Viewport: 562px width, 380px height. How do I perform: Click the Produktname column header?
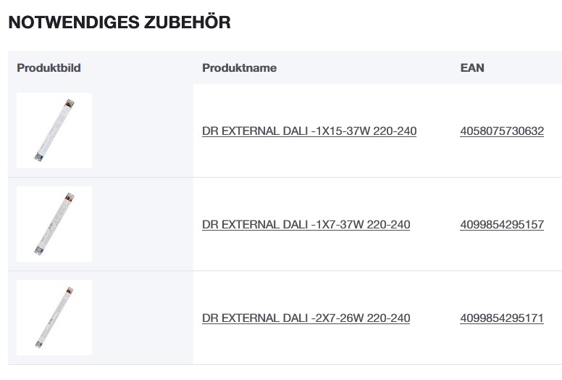coord(239,68)
